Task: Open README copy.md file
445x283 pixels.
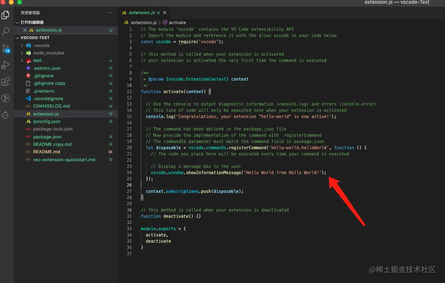Action: (66, 144)
